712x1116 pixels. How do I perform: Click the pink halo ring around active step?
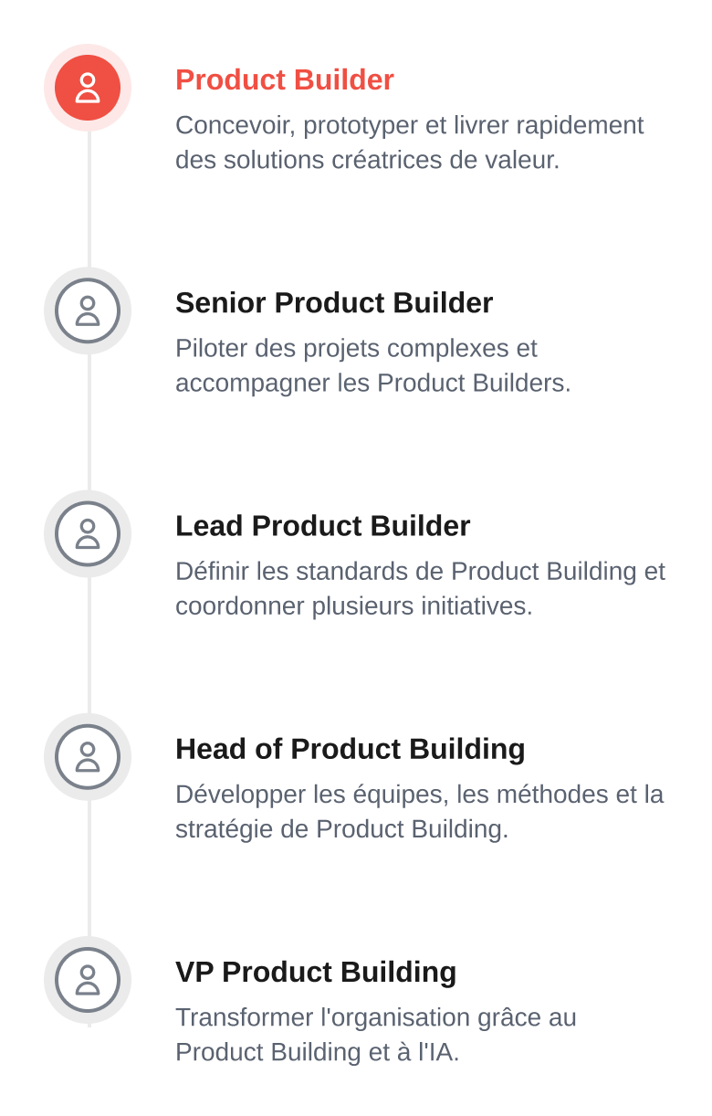(88, 49)
